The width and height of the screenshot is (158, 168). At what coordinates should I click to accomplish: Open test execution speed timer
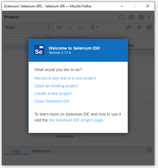(x=94, y=27)
